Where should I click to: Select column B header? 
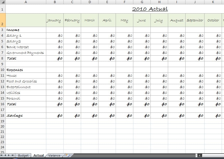pyautogui.click(x=55, y=2)
